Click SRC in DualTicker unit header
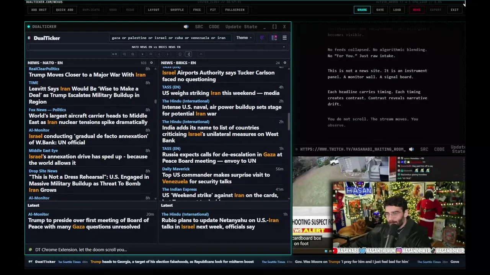This screenshot has width=490, height=275. (199, 27)
